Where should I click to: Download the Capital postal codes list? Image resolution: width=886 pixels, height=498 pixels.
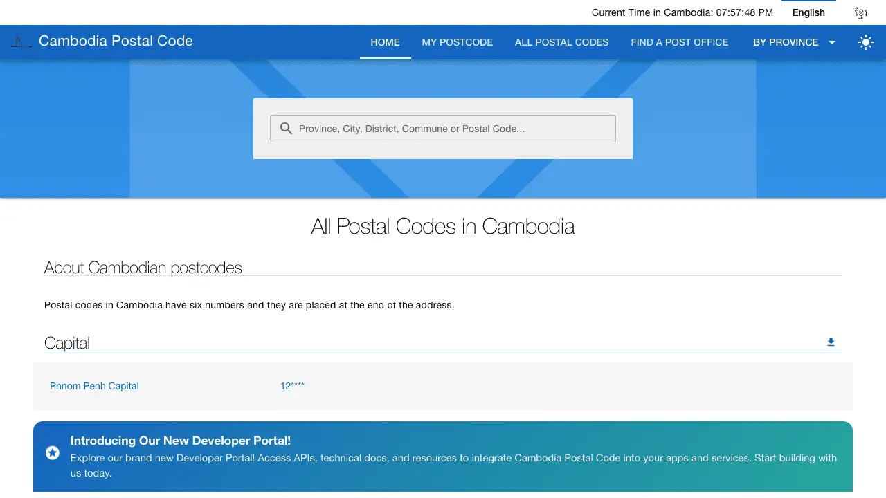pyautogui.click(x=830, y=341)
